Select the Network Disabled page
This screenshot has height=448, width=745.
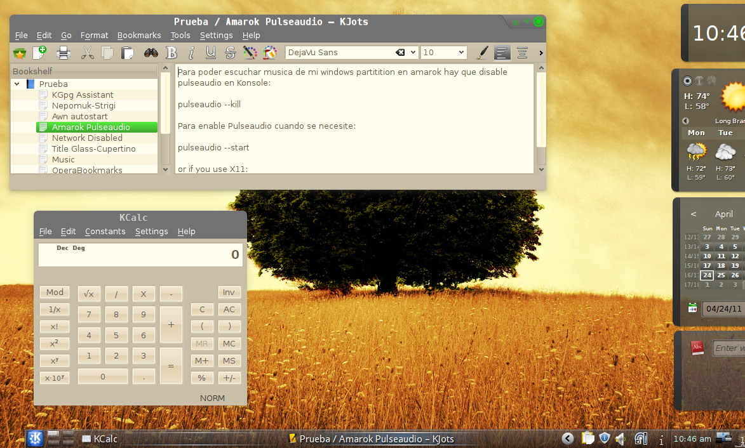[87, 138]
